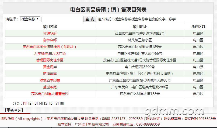Go to page 5 of results

click(46, 104)
